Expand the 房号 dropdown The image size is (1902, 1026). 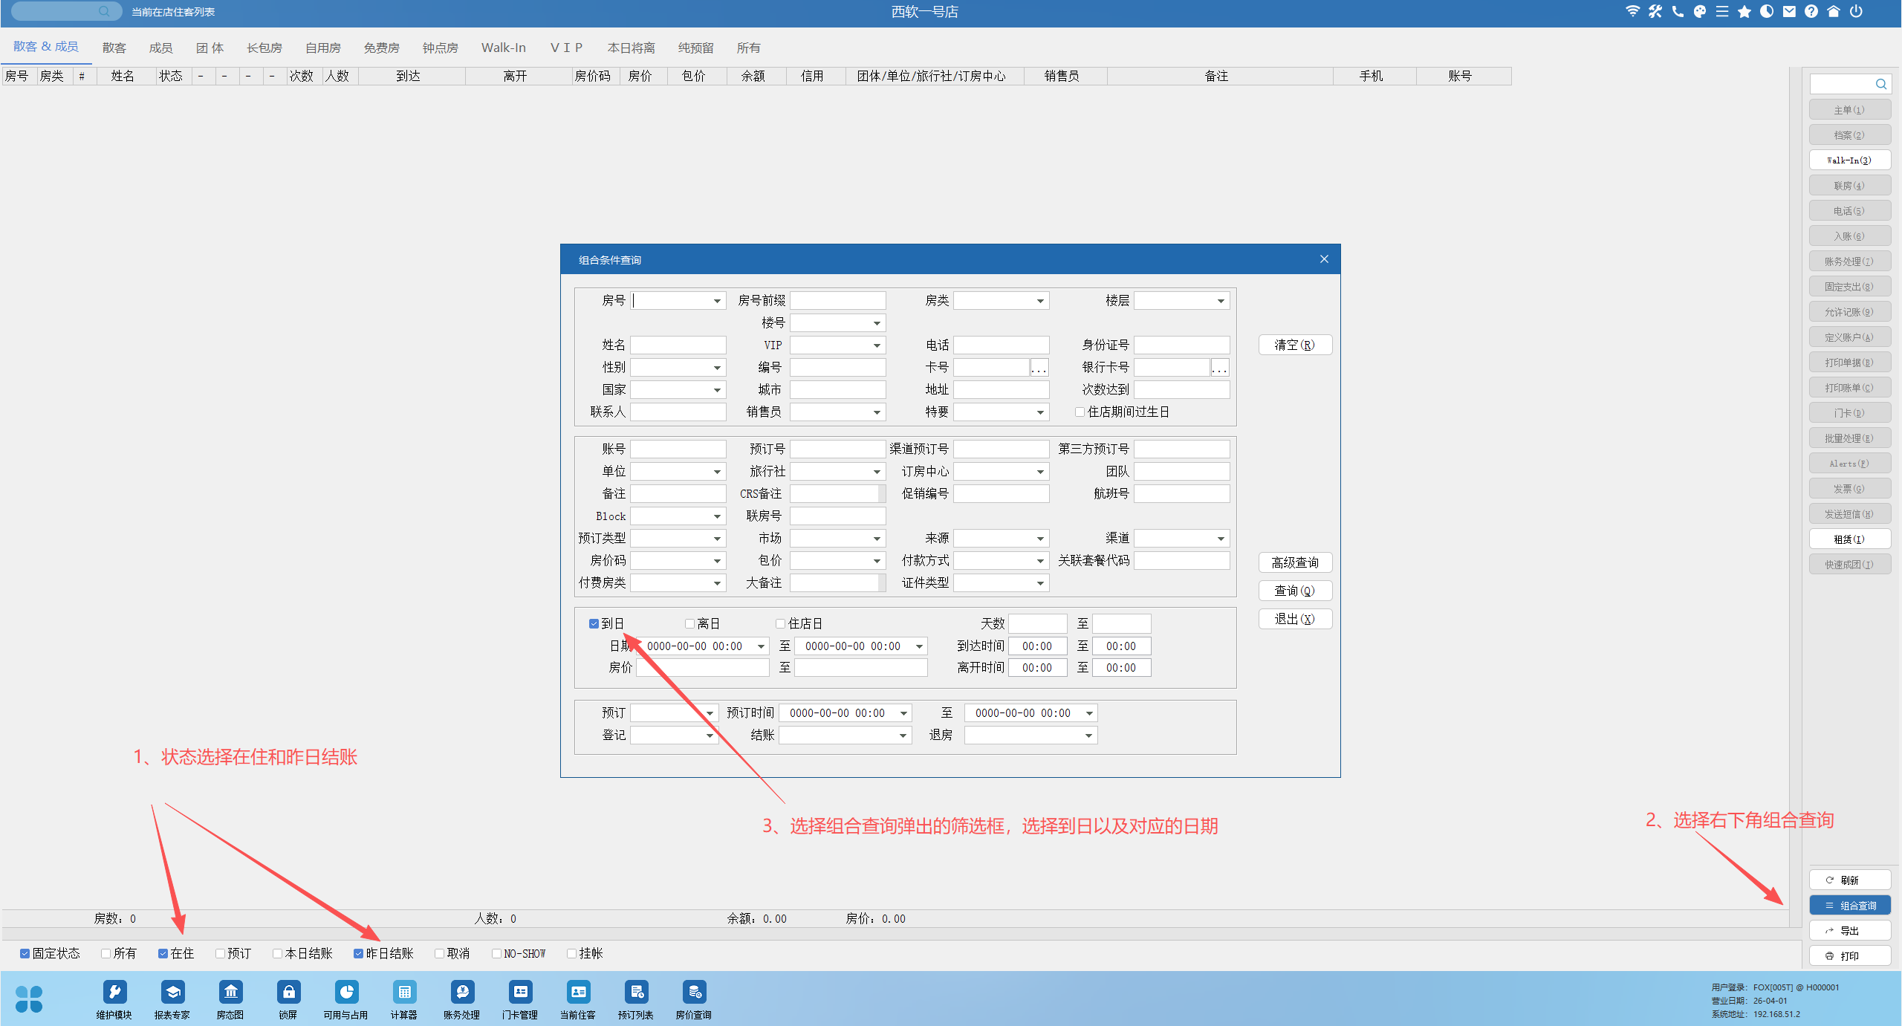click(x=717, y=301)
